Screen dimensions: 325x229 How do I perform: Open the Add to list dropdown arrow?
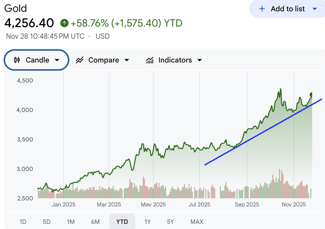pos(315,9)
